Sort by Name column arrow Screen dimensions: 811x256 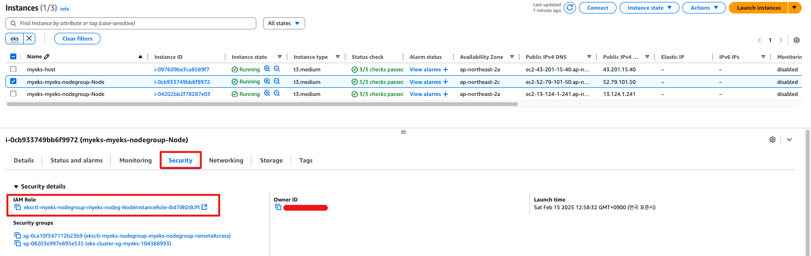tap(140, 57)
